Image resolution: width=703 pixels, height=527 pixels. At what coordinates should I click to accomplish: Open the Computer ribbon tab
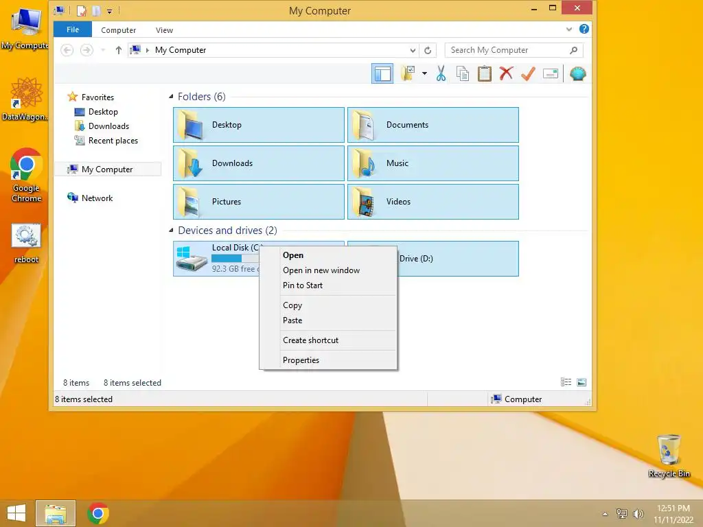(118, 30)
